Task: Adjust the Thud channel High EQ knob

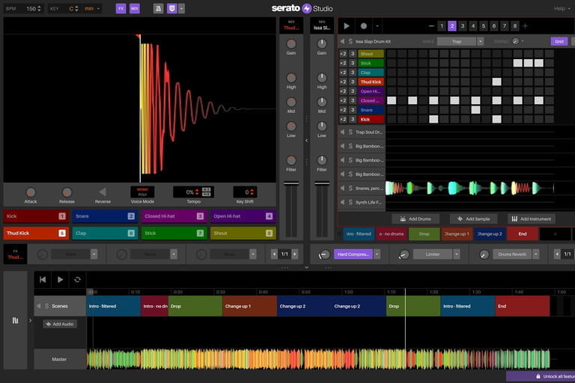Action: click(x=291, y=78)
